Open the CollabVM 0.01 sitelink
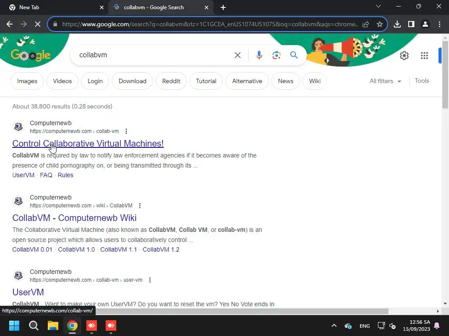This screenshot has width=449, height=336. click(32, 249)
